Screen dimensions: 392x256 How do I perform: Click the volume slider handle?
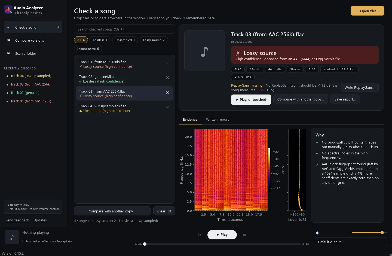tap(382, 233)
